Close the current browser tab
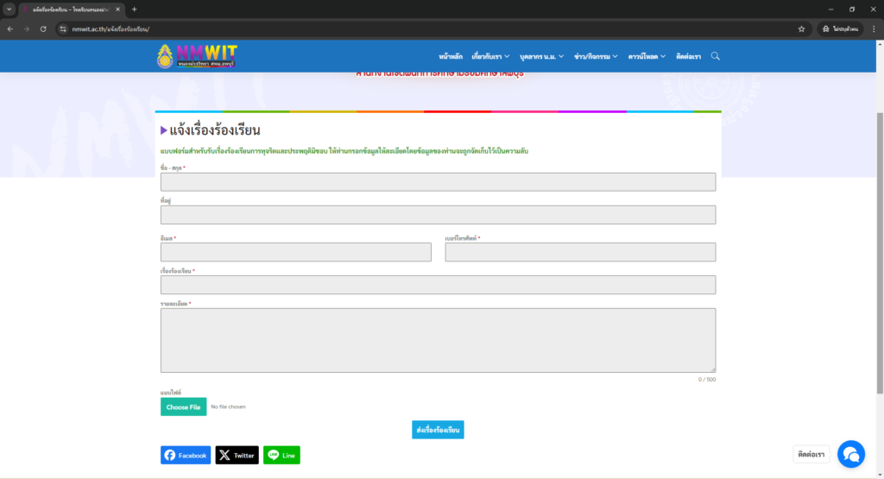 [117, 9]
